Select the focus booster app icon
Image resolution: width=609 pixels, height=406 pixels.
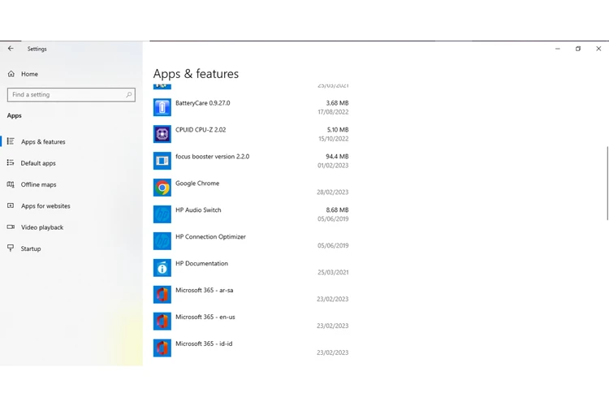click(x=162, y=161)
